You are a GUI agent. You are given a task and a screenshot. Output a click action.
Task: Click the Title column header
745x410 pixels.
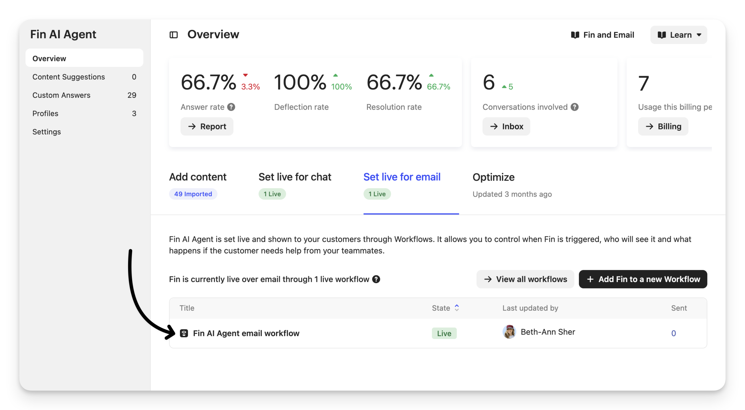187,308
